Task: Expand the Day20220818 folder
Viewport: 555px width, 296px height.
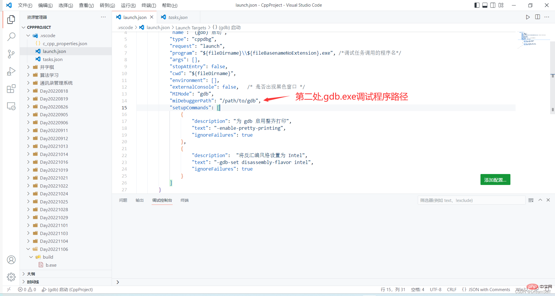Action: coord(54,91)
